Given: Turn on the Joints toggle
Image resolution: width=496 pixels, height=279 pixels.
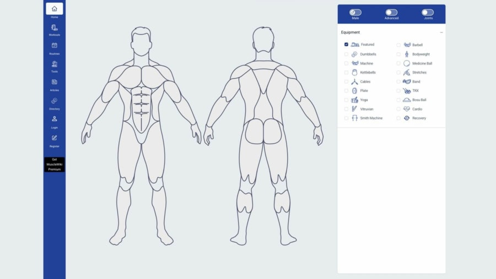Looking at the screenshot, I should point(428,12).
